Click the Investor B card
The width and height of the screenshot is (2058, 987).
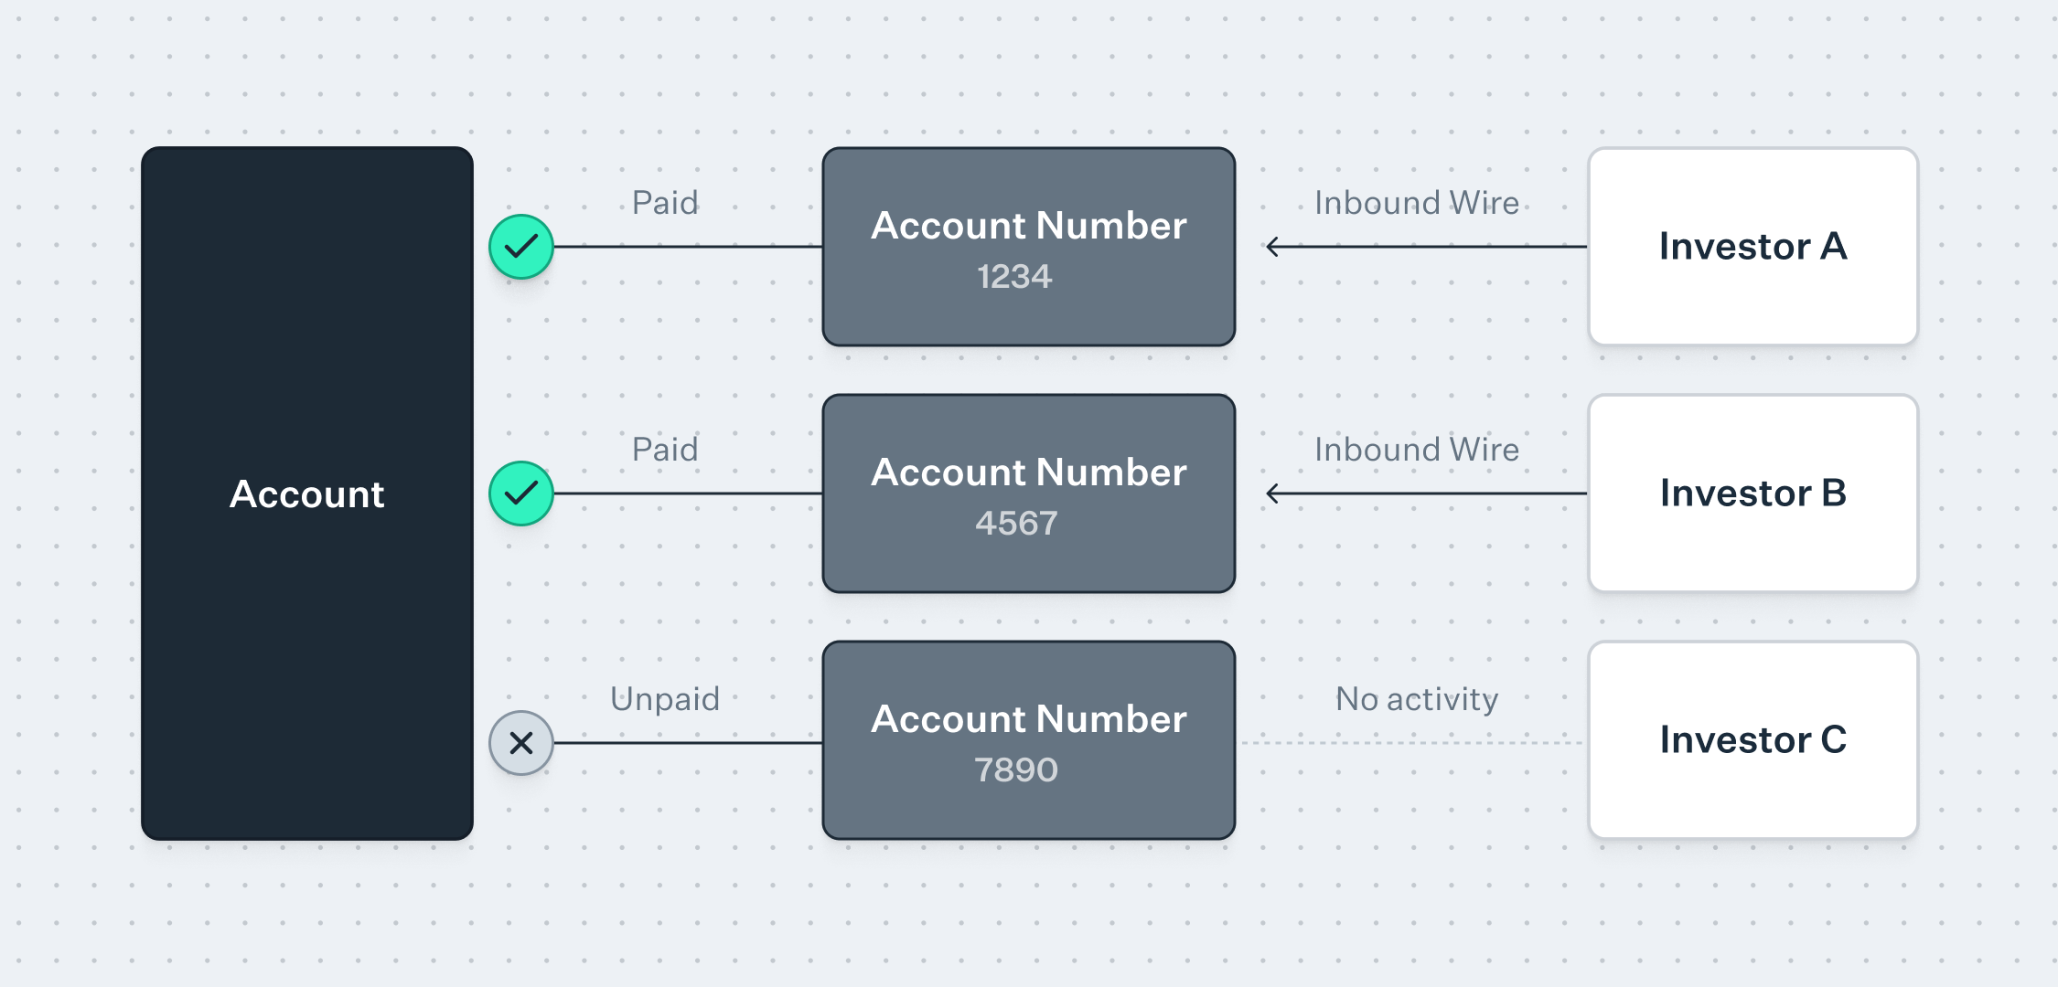(x=1753, y=493)
